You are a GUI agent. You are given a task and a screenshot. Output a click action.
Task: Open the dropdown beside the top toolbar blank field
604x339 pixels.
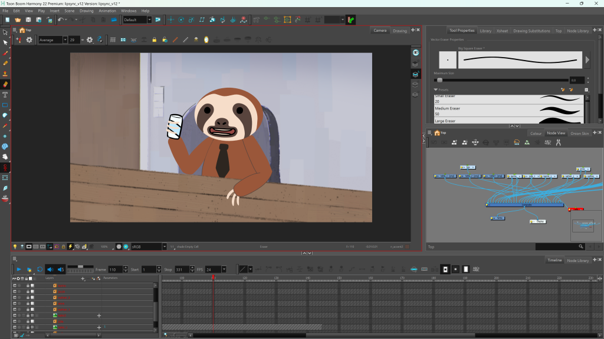pyautogui.click(x=343, y=19)
